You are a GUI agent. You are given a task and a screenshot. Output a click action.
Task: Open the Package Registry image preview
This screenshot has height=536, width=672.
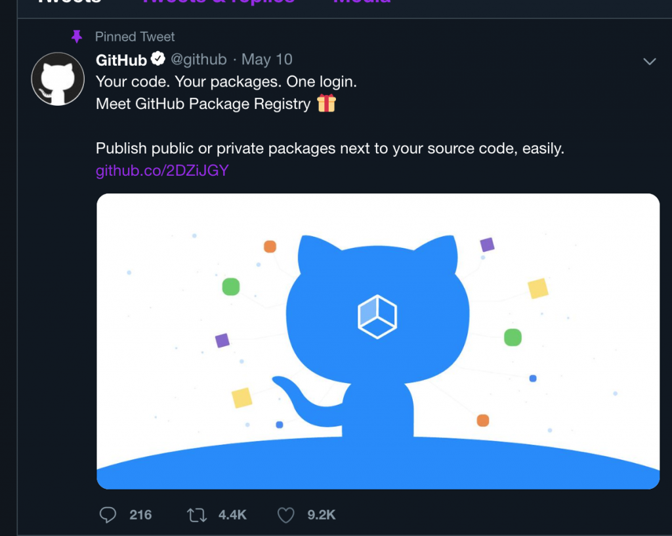(x=378, y=340)
